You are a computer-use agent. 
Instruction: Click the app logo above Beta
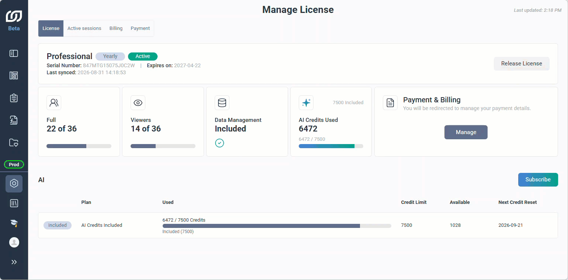coord(14,16)
